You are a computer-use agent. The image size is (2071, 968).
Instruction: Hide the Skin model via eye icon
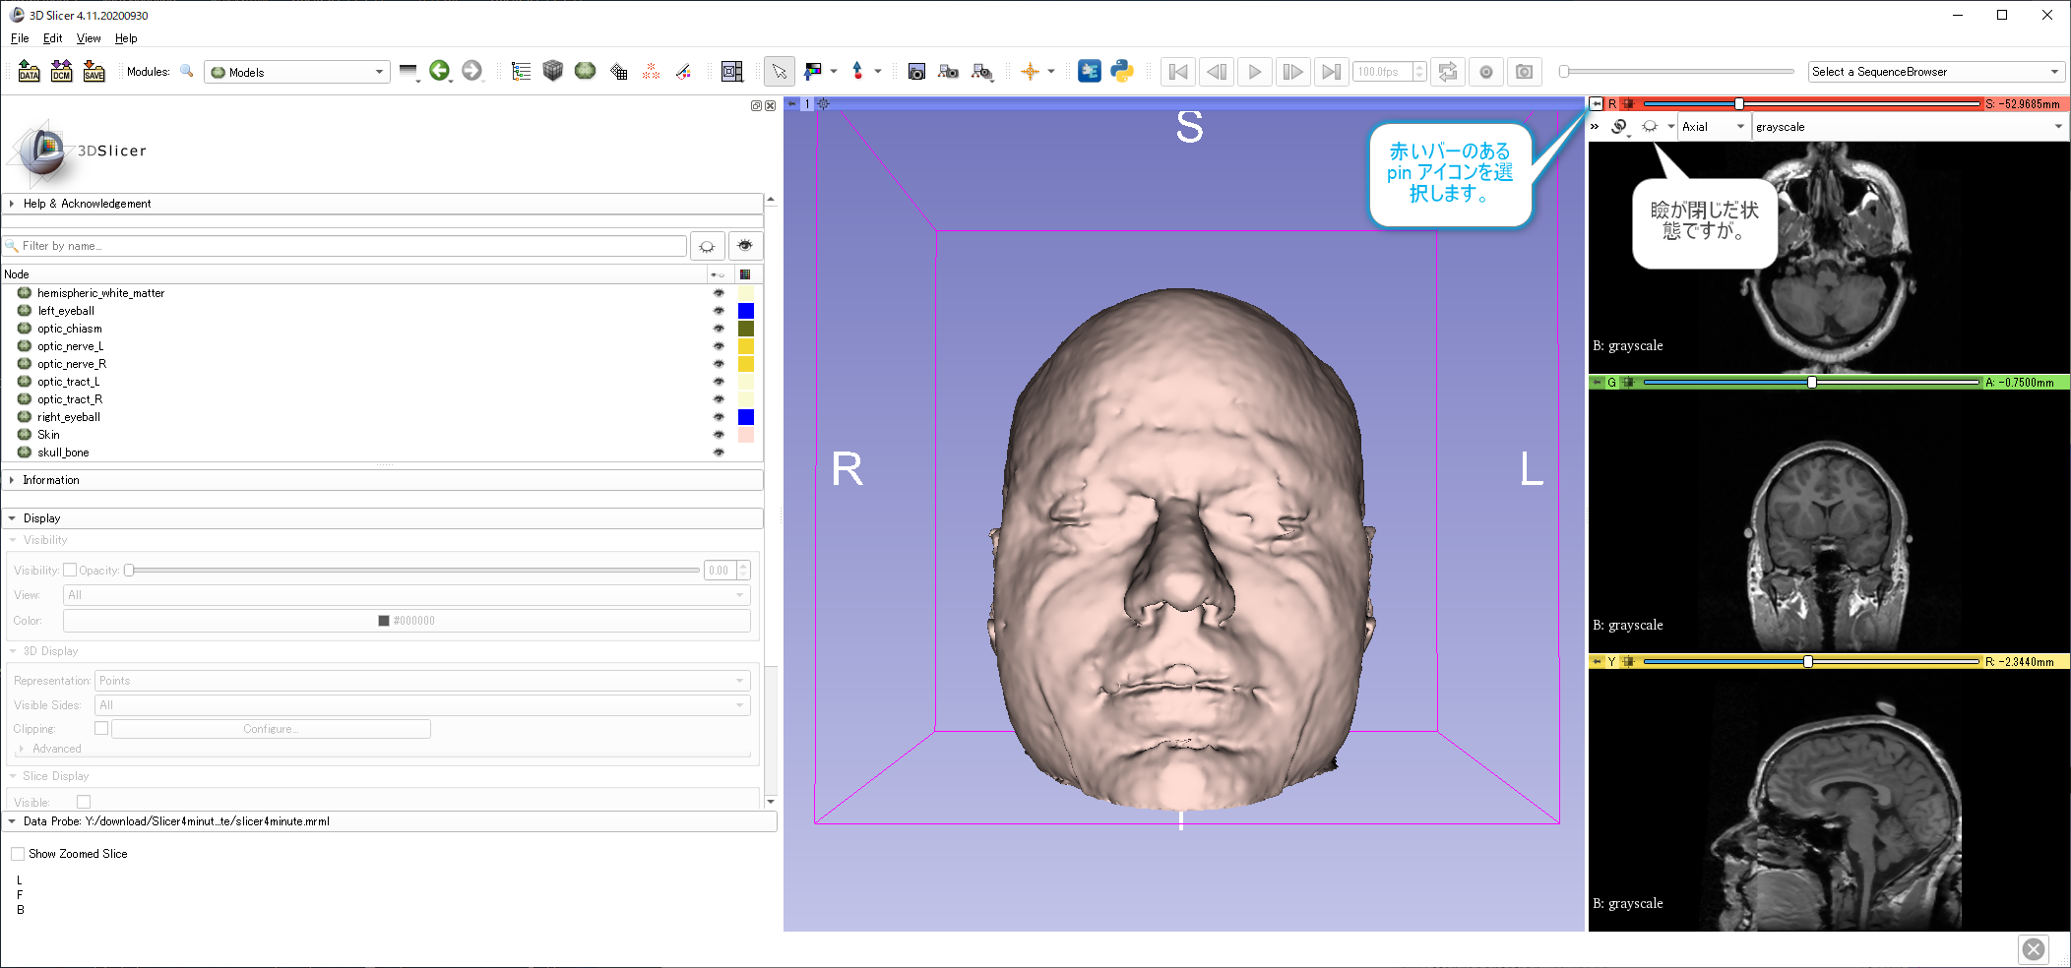pos(719,435)
